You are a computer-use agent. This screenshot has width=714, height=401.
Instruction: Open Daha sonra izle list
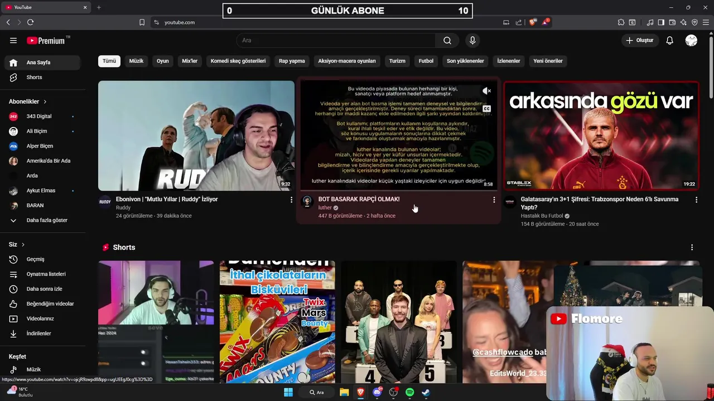click(x=42, y=289)
